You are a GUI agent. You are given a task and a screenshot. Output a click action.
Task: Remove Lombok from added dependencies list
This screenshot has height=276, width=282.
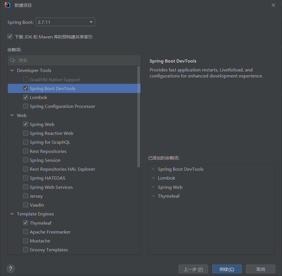coord(153,178)
